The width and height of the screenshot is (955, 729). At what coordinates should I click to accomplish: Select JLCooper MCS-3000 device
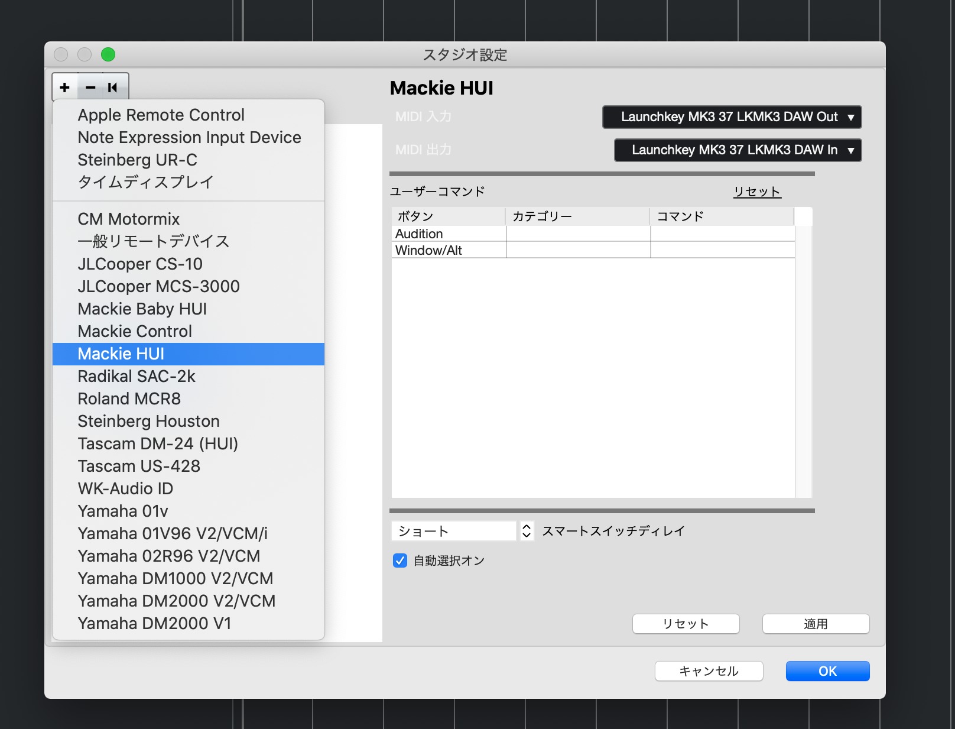coord(189,286)
